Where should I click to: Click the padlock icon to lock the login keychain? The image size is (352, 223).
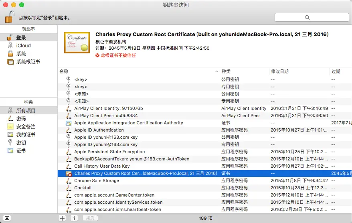(10, 17)
